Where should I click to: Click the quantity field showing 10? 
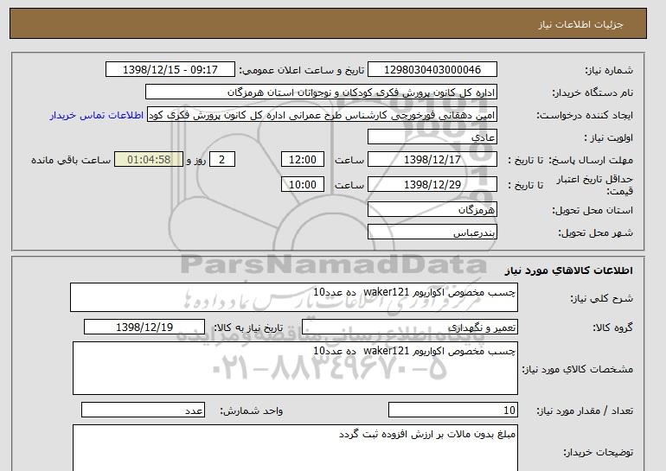[x=452, y=411]
